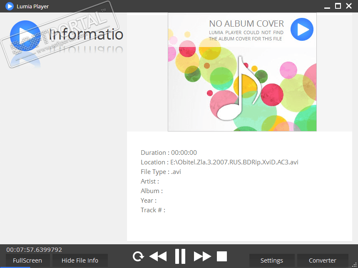Screen dimensions: 358x268
Task: Fast forward using the double-right arrows
Action: click(202, 256)
